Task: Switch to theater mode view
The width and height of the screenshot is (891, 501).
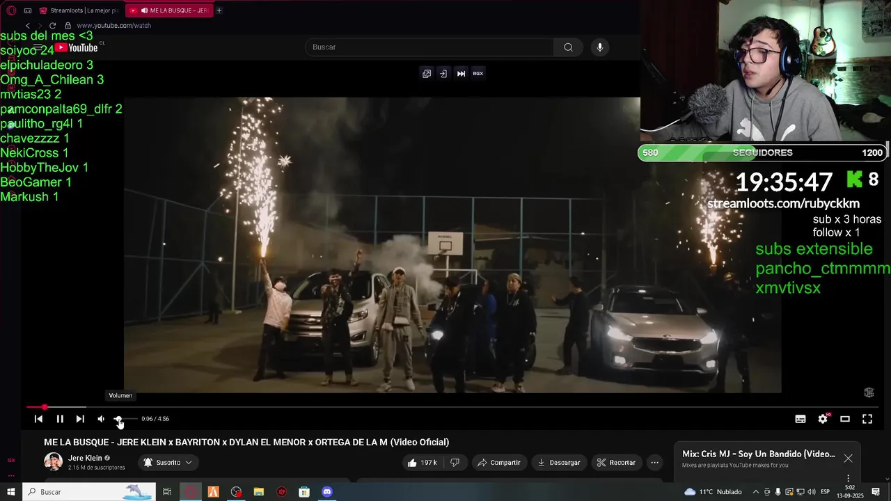Action: [845, 419]
